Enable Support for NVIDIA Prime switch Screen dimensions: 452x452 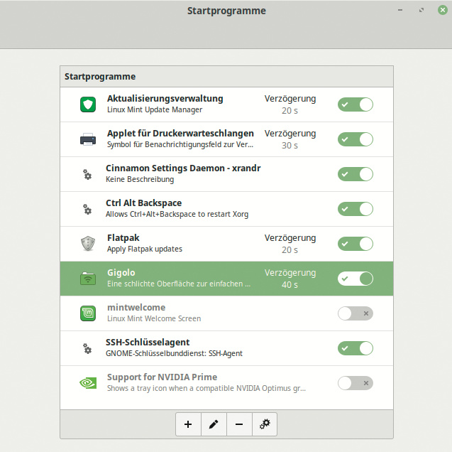tap(355, 383)
